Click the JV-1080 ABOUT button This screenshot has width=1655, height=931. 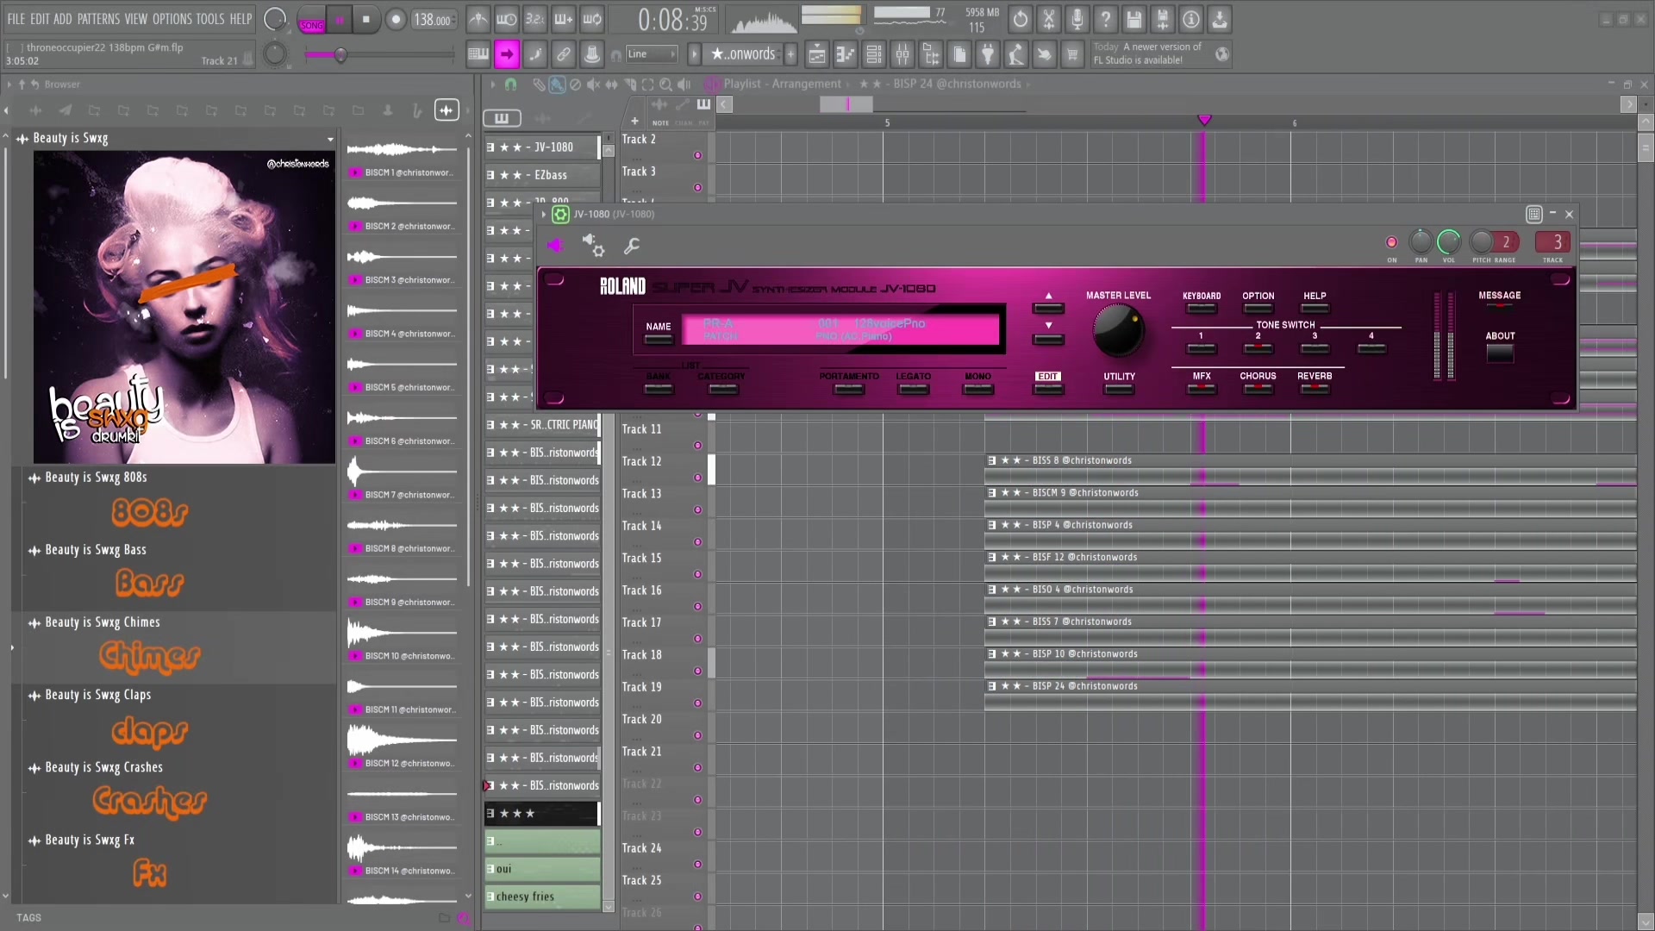coord(1500,353)
